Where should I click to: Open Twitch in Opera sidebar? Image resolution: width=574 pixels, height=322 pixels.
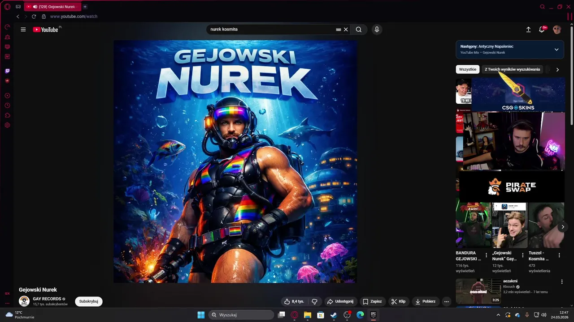coord(7,71)
